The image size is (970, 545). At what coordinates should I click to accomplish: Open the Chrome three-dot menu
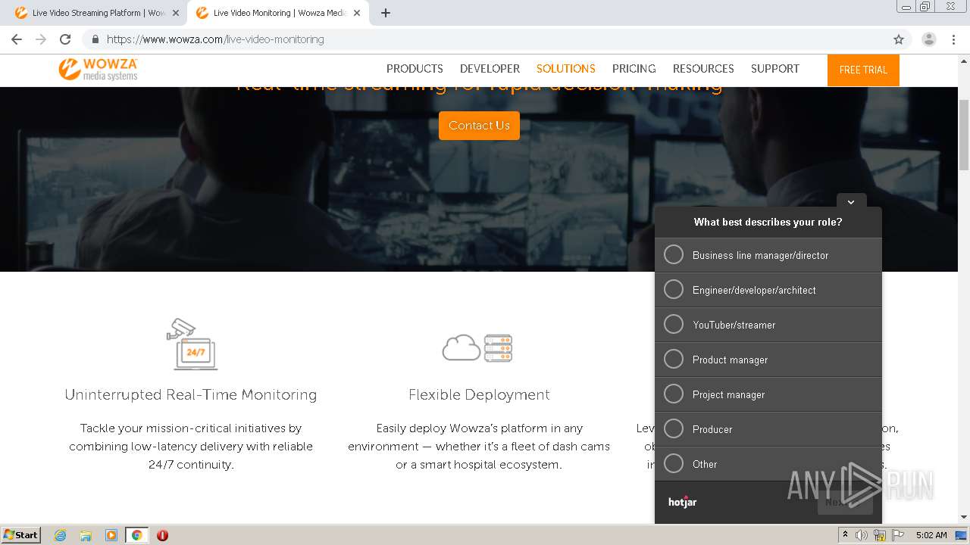(953, 39)
